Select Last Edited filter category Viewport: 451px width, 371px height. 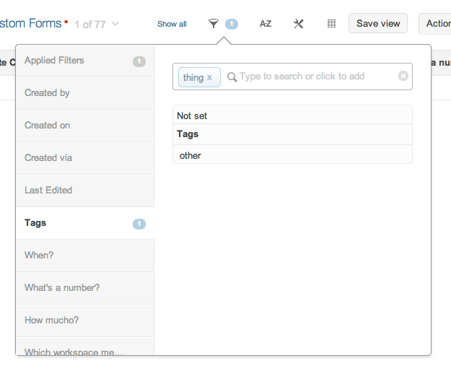[85, 191]
